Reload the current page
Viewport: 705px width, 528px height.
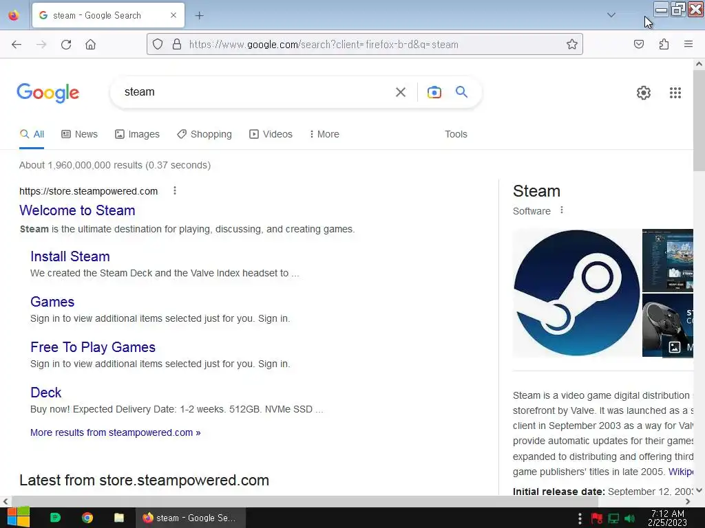(x=66, y=45)
